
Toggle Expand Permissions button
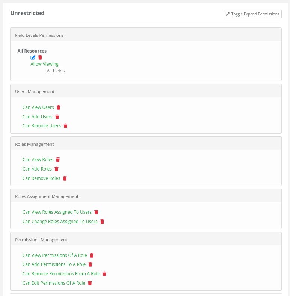point(252,14)
